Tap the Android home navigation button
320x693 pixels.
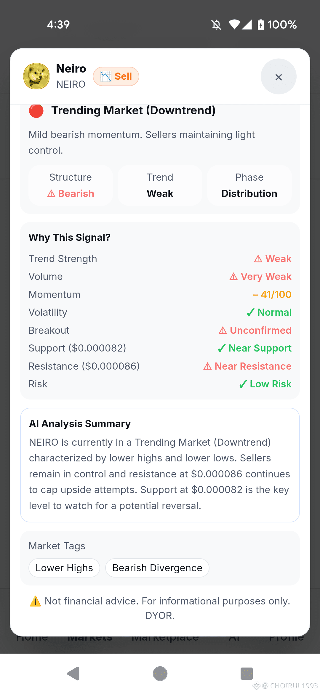[160, 674]
